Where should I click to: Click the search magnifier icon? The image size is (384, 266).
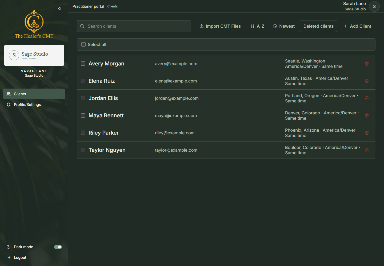pyautogui.click(x=82, y=26)
